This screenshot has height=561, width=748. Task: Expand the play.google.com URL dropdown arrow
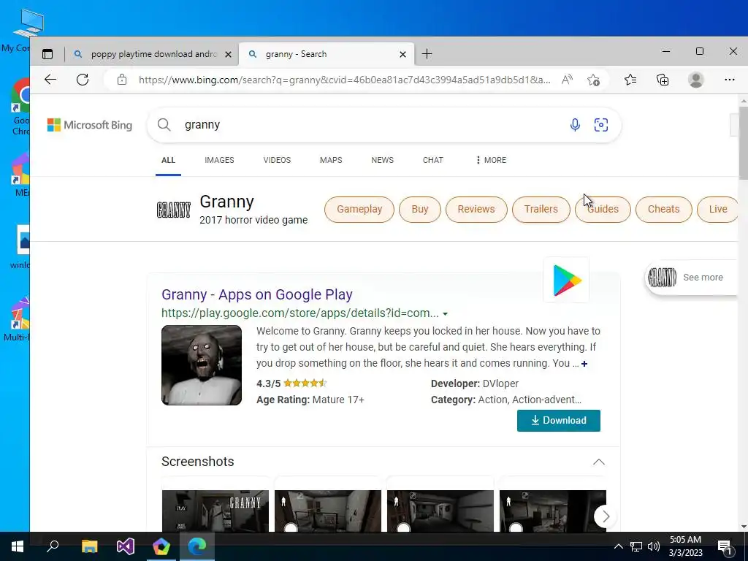tap(445, 314)
